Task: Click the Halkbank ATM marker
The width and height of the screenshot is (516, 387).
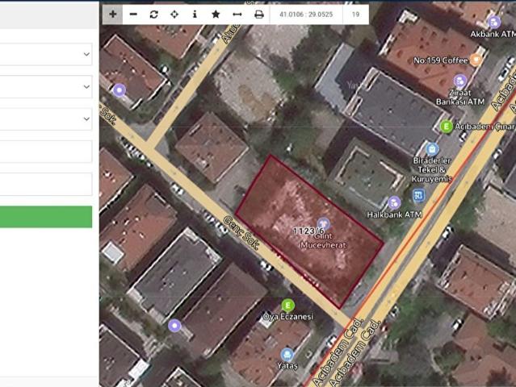Action: 394,202
